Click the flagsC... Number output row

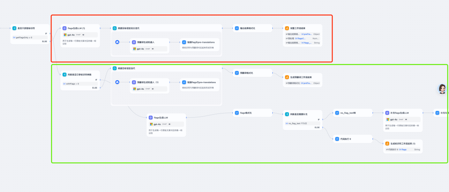[303, 38]
